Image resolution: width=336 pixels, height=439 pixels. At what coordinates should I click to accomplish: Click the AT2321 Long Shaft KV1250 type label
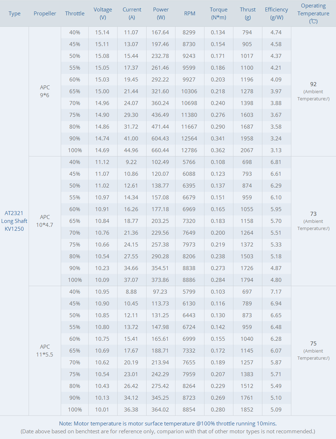14,221
